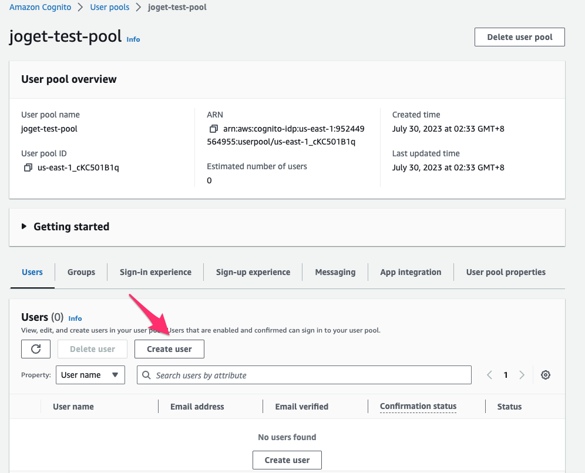Switch to the Messaging tab

(x=335, y=272)
